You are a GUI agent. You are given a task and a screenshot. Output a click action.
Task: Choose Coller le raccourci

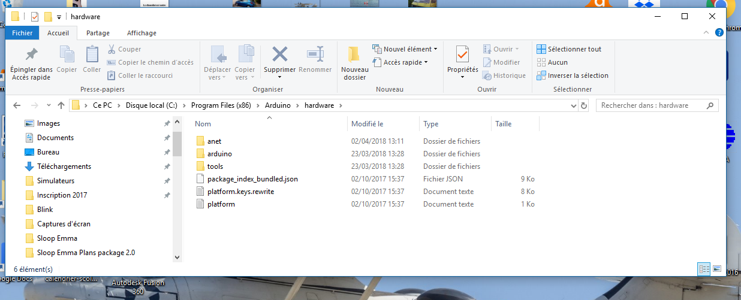point(140,75)
